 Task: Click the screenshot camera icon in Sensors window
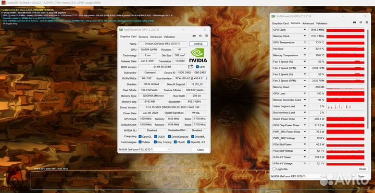(x=355, y=22)
